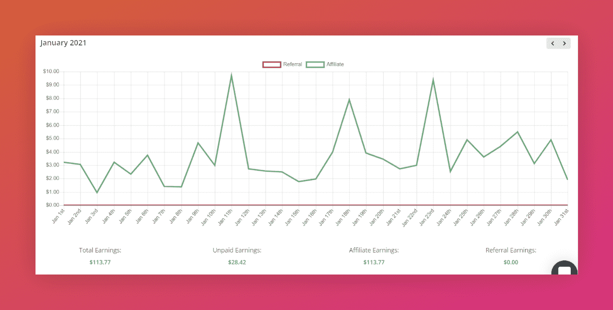
Task: Click the green Affiliate legend swatch
Action: [315, 65]
